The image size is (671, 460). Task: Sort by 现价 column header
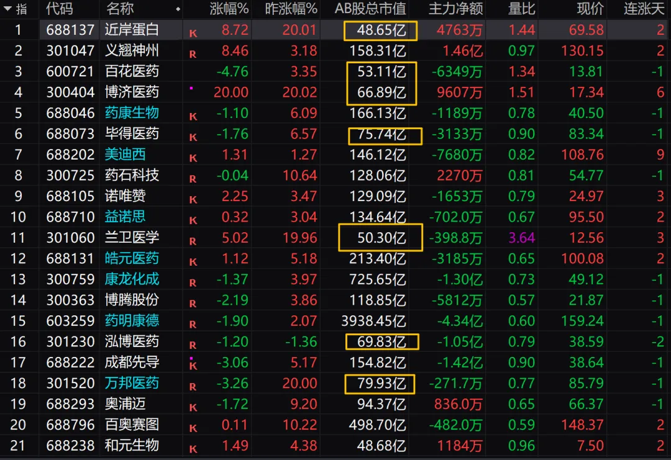[590, 9]
